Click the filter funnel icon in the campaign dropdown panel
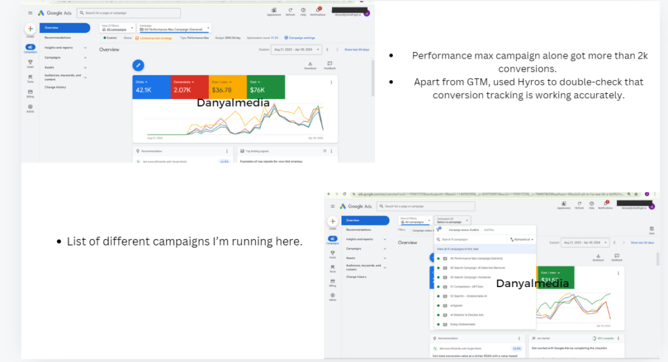668x362 pixels. (438, 230)
